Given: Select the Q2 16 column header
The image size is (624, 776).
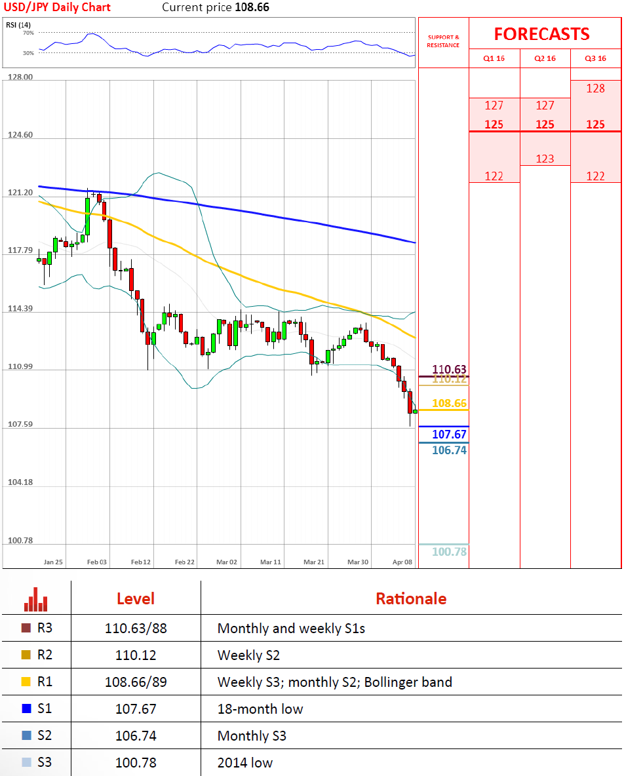Looking at the screenshot, I should 545,58.
